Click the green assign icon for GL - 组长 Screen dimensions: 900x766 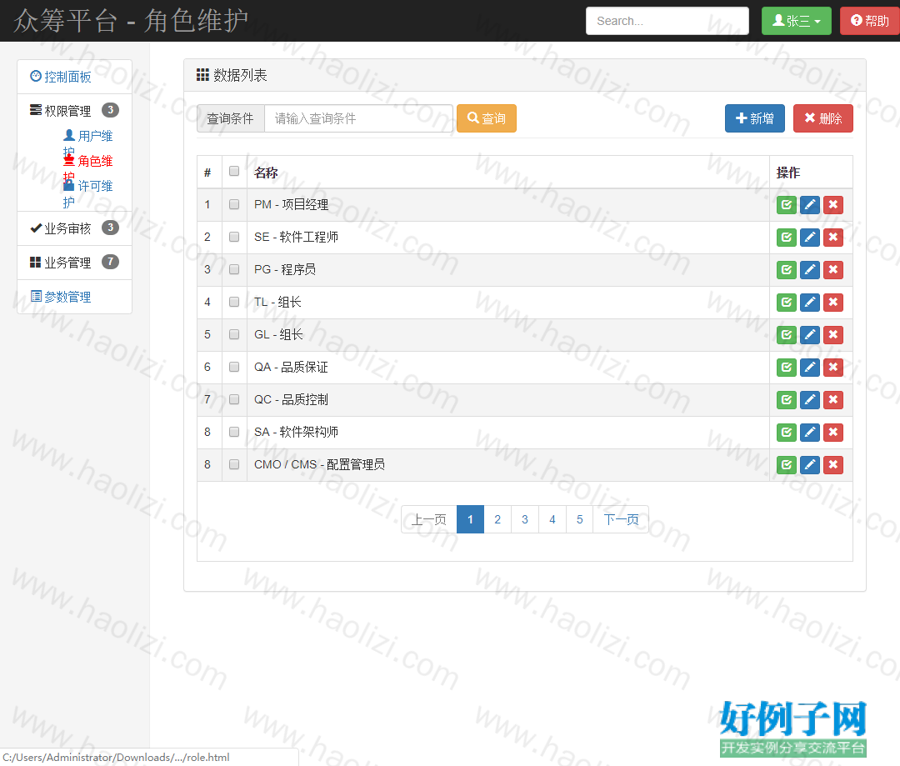[x=787, y=335]
